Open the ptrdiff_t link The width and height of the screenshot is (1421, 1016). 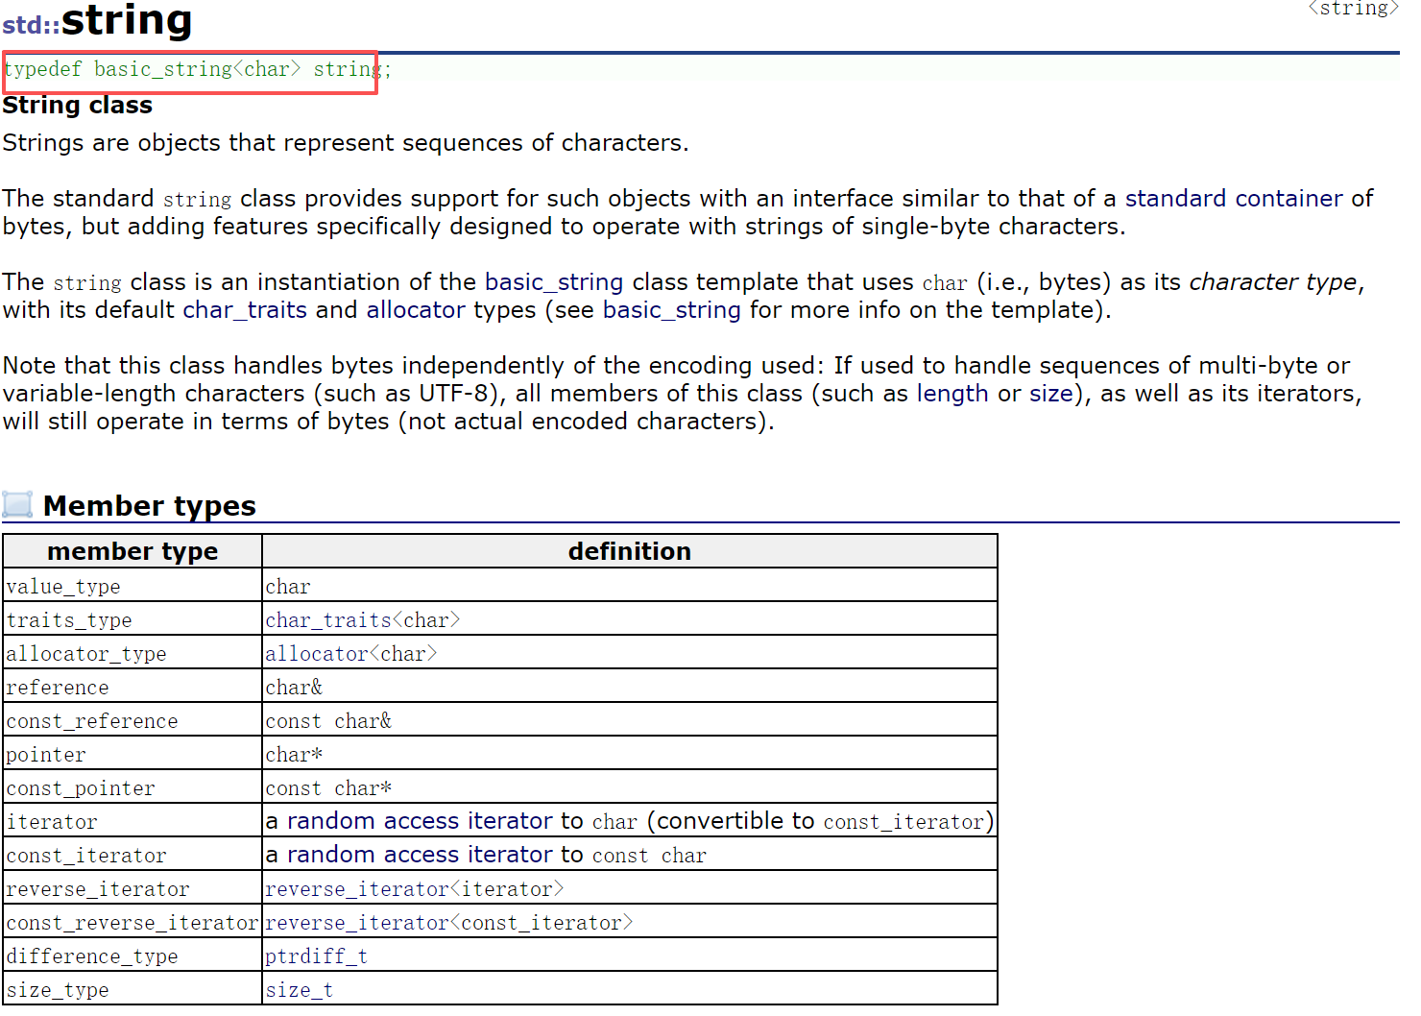(317, 956)
